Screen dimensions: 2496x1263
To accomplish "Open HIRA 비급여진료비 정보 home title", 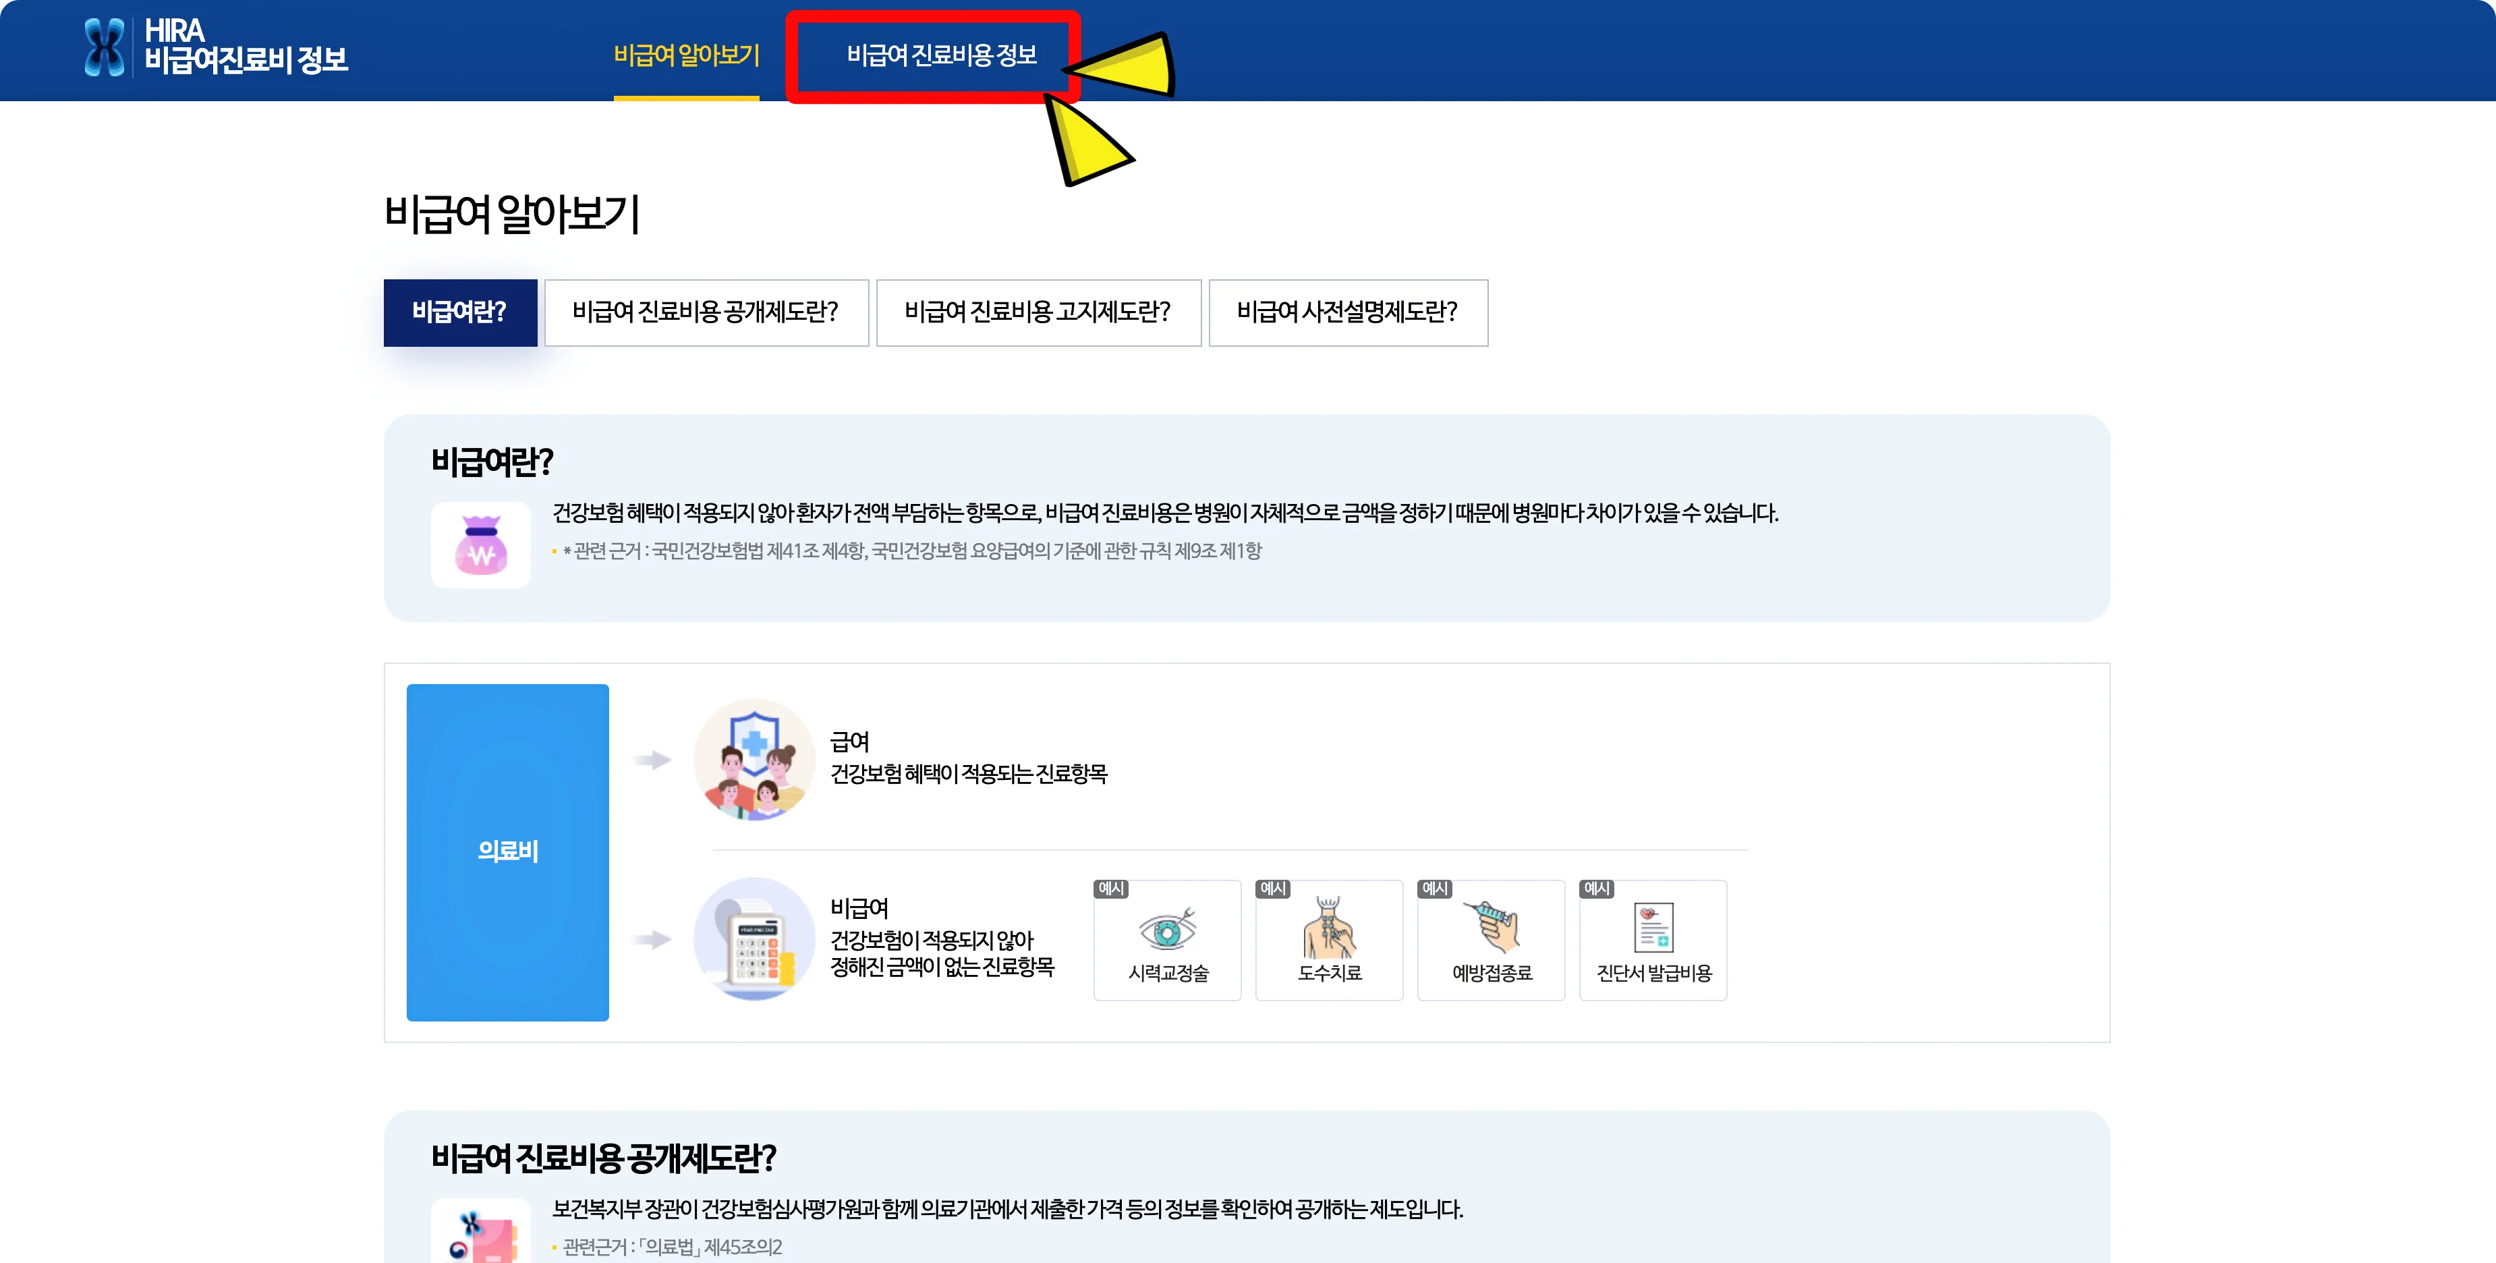I will click(245, 46).
